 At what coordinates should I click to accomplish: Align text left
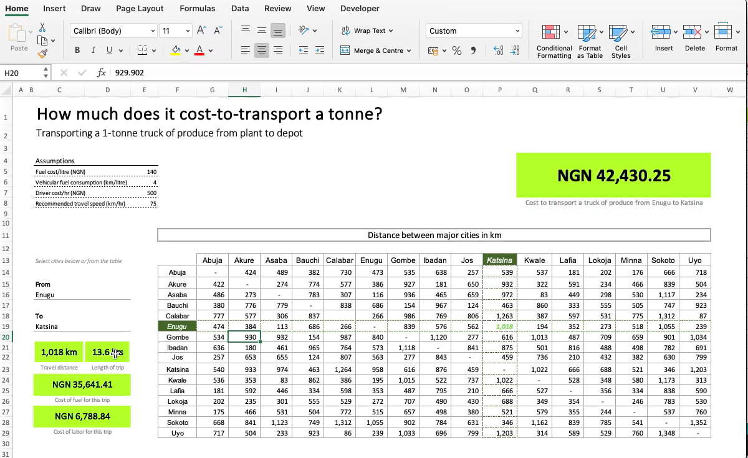(x=246, y=50)
